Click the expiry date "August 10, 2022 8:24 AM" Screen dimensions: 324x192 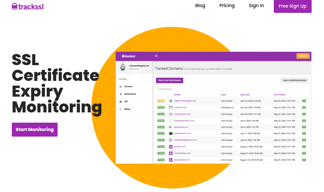pyautogui.click(x=251, y=160)
